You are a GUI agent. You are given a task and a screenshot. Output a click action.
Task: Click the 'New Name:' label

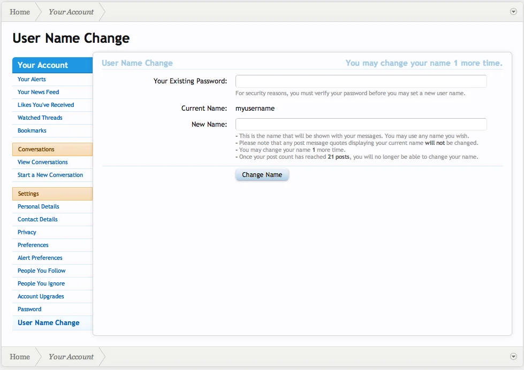209,124
